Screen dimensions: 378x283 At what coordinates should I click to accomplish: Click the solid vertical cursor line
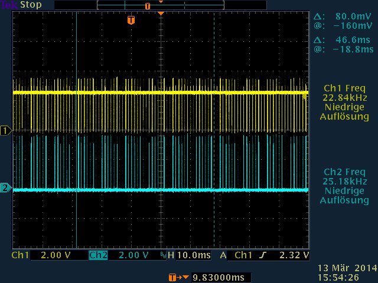pyautogui.click(x=76, y=130)
